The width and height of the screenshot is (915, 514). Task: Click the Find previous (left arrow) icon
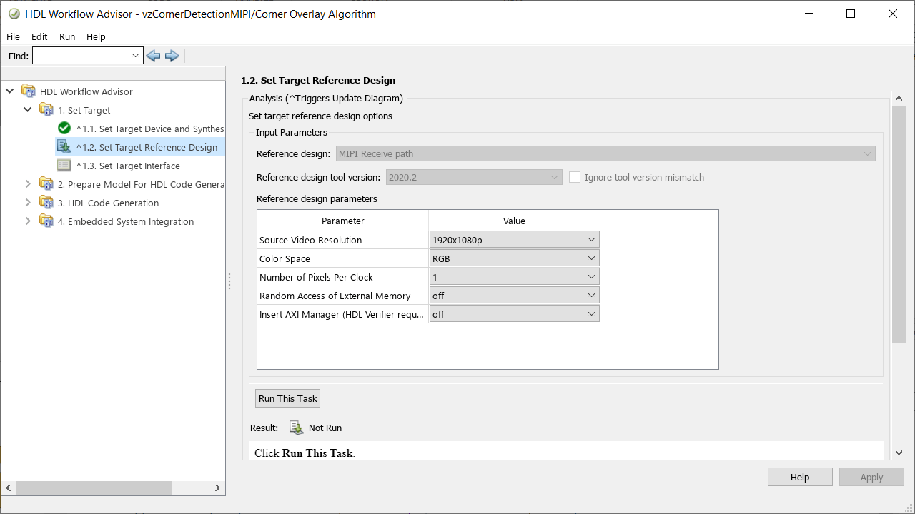(152, 56)
